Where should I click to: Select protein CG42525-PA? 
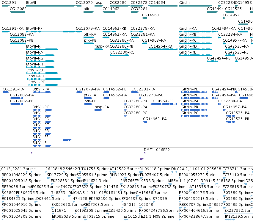pyautogui.click(x=238, y=113)
